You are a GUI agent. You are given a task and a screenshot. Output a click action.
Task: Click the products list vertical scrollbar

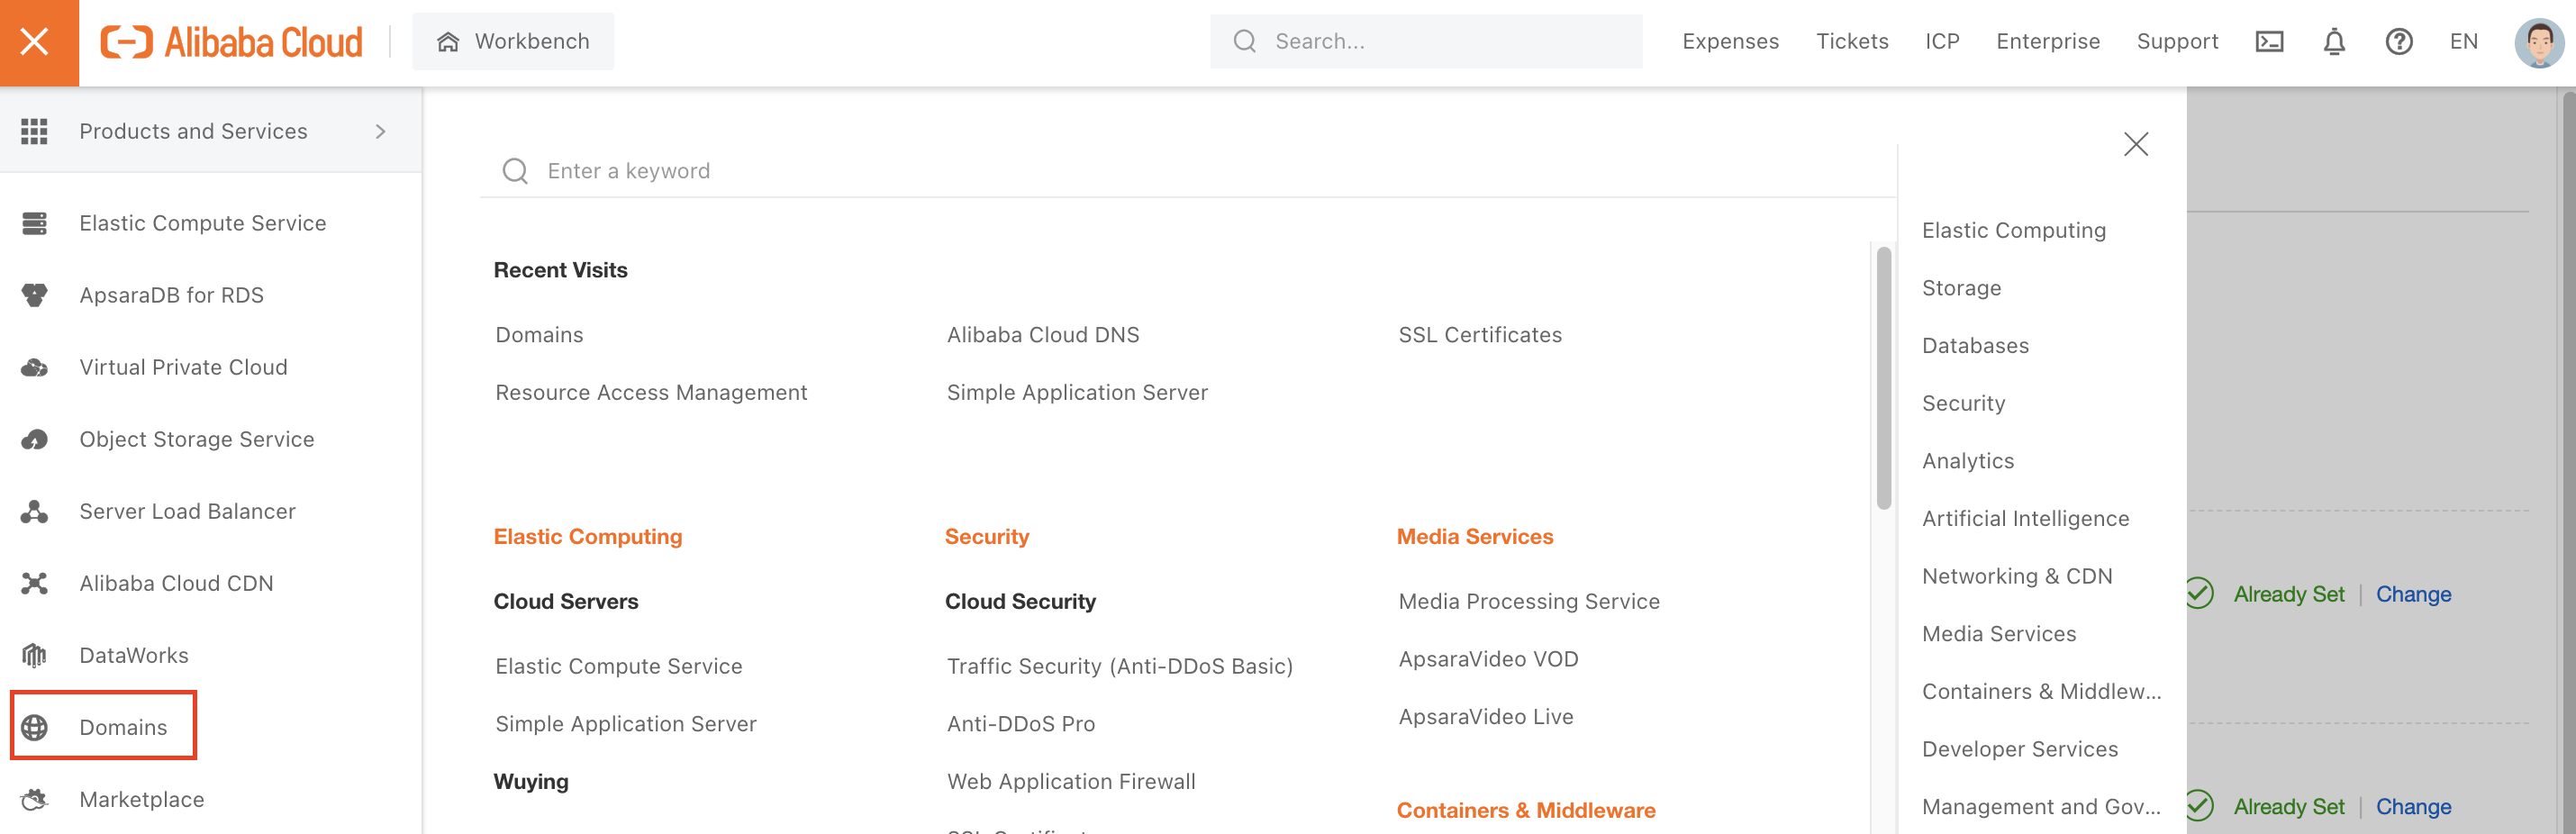(x=1884, y=378)
